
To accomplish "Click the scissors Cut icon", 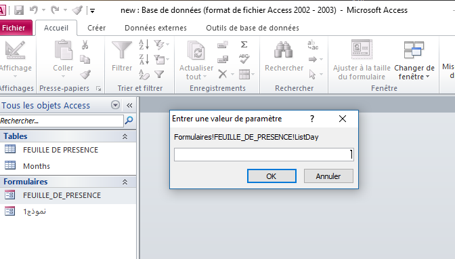I will point(85,45).
